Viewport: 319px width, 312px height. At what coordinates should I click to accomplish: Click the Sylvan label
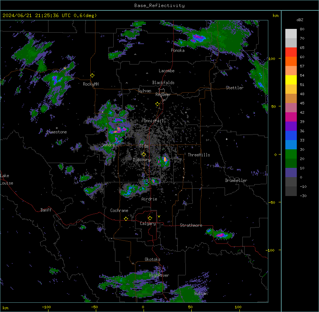click(x=144, y=91)
